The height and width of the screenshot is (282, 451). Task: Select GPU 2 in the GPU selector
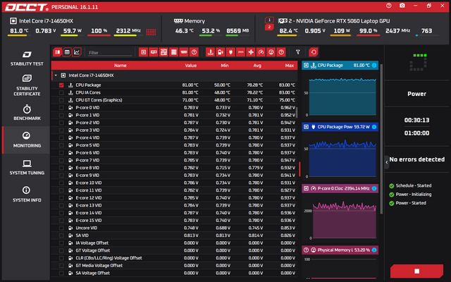(269, 27)
